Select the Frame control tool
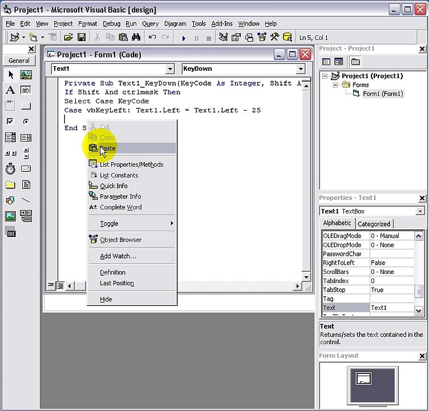Image resolution: width=429 pixels, height=411 pixels. 10,106
